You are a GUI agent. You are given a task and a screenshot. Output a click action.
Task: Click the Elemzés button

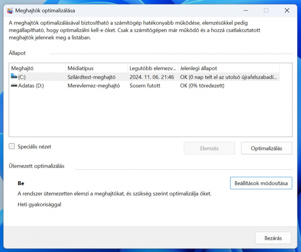[209, 148]
